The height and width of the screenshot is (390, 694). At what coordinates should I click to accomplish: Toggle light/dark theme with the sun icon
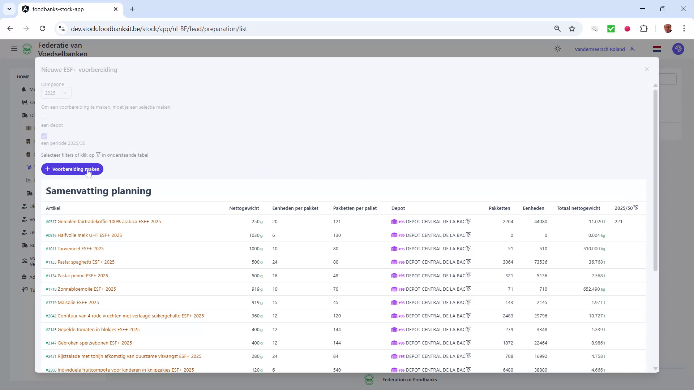[558, 49]
